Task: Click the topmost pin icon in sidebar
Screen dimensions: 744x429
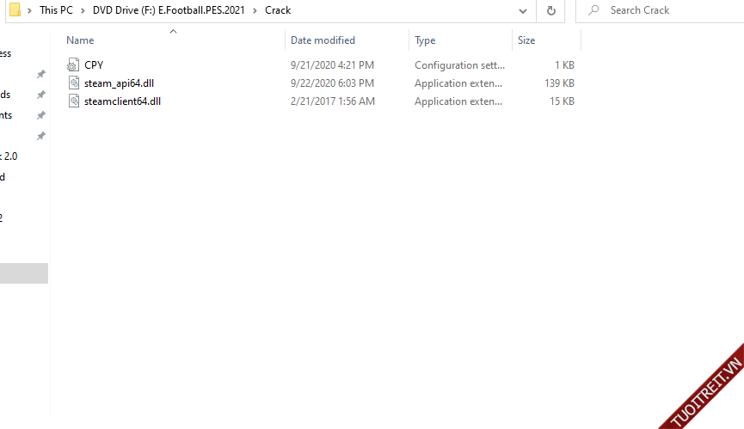Action: (40, 74)
